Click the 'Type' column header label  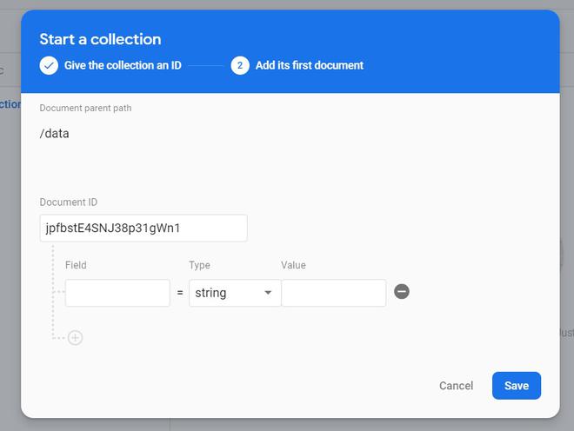[x=199, y=265]
